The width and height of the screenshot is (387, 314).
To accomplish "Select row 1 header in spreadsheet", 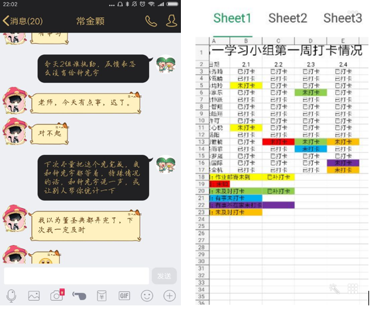I will point(202,52).
